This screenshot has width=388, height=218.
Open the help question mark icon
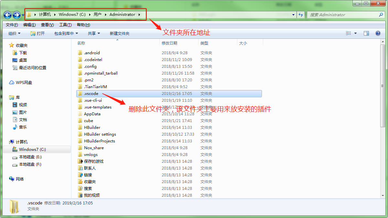pos(378,33)
